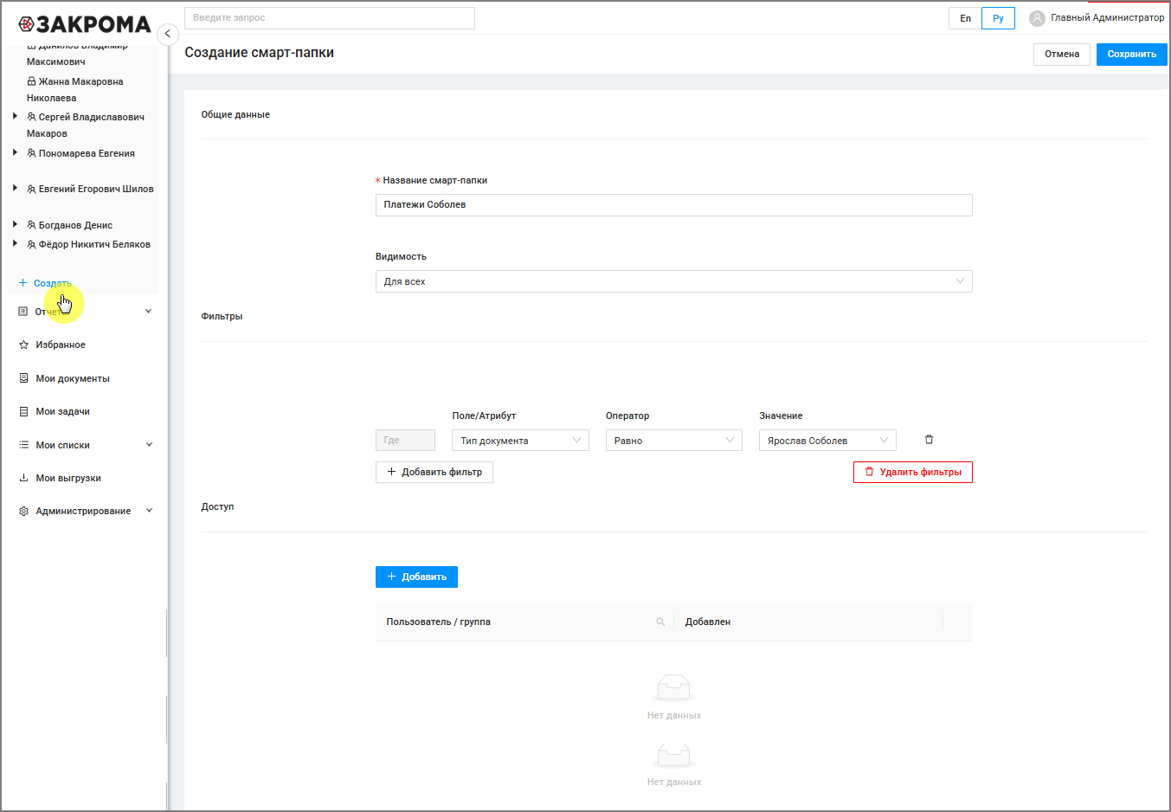Click the Доступ section heading
Screen dimensions: 1171x812
click(x=217, y=506)
